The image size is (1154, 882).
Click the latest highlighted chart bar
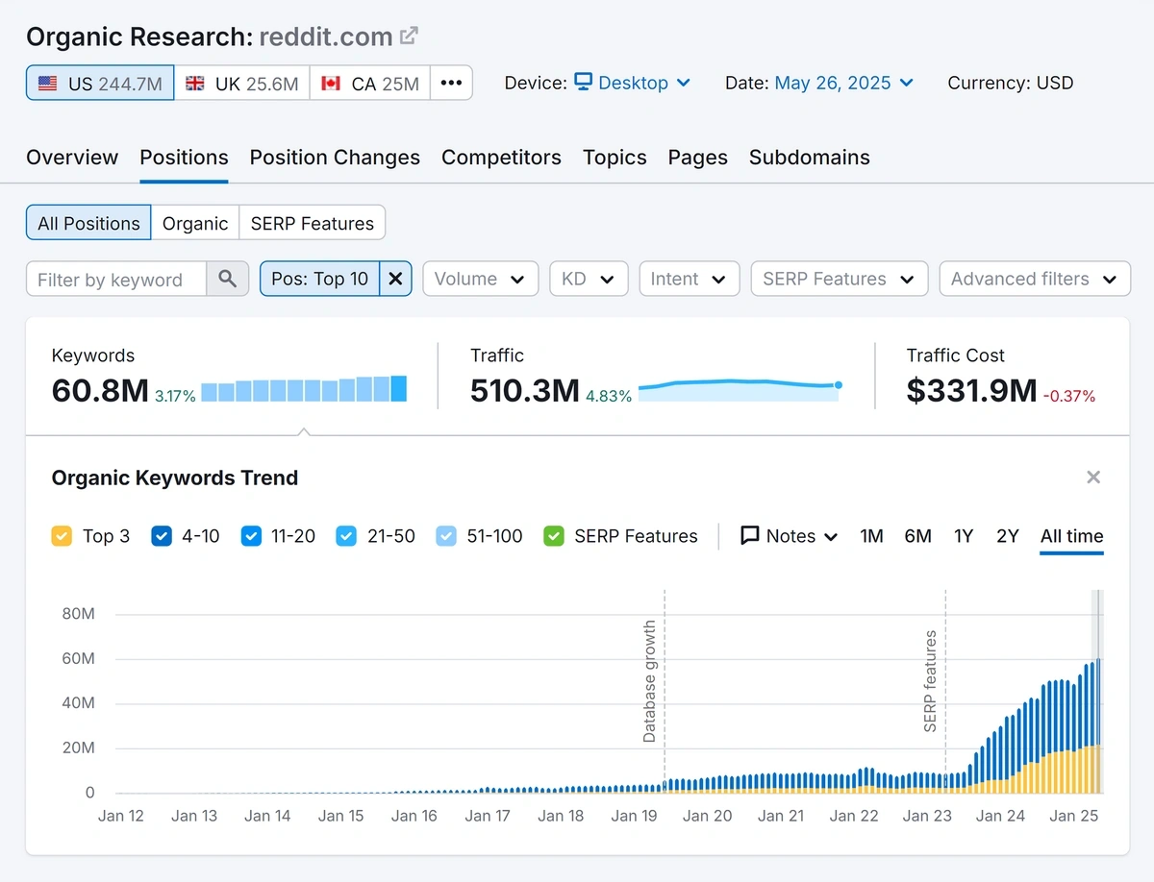coord(1097,725)
